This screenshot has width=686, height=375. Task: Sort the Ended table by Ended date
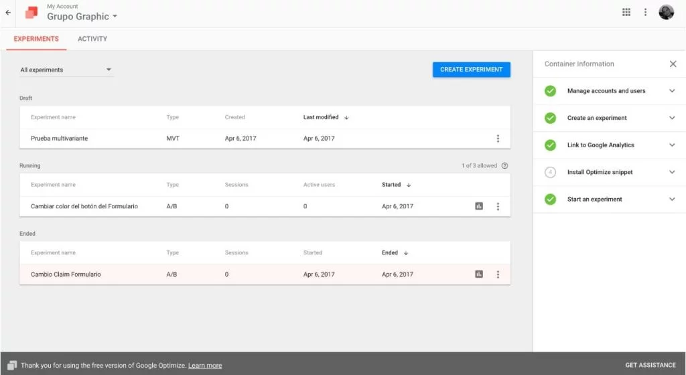395,252
